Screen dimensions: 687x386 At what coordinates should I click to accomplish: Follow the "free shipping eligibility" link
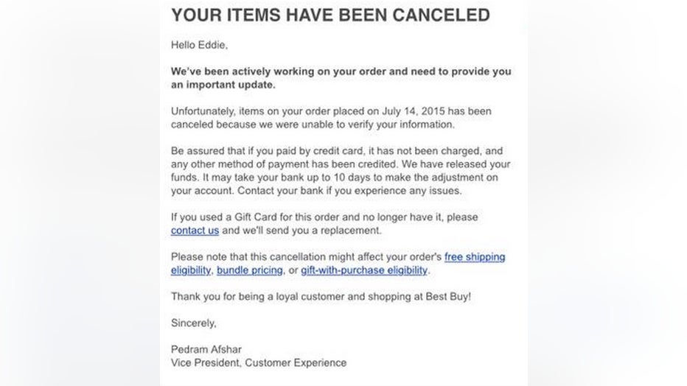[475, 257]
